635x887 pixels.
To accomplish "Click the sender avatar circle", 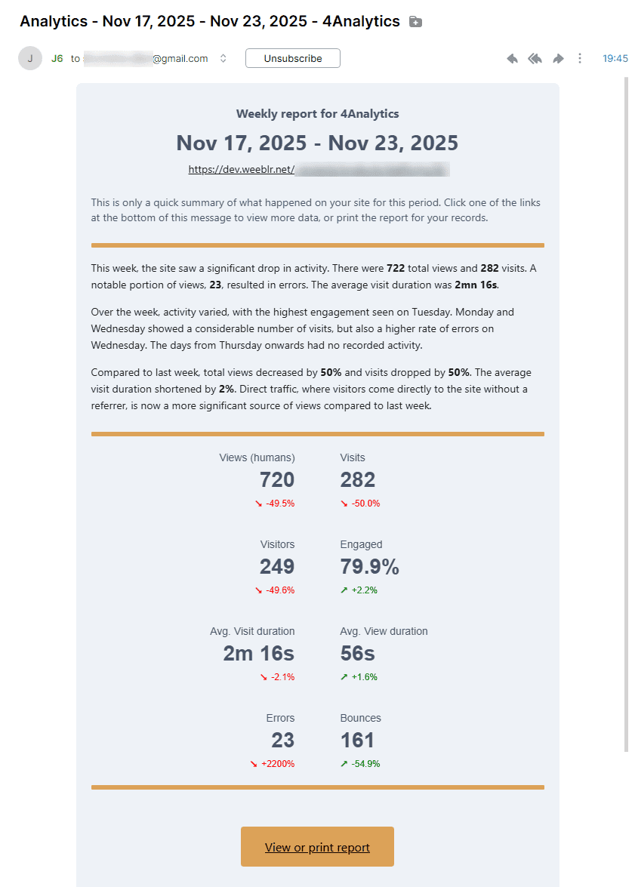I will (29, 57).
